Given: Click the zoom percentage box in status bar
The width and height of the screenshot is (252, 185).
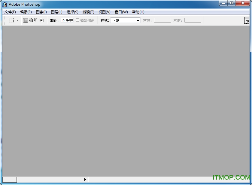Looking at the screenshot, I should click(x=10, y=179).
